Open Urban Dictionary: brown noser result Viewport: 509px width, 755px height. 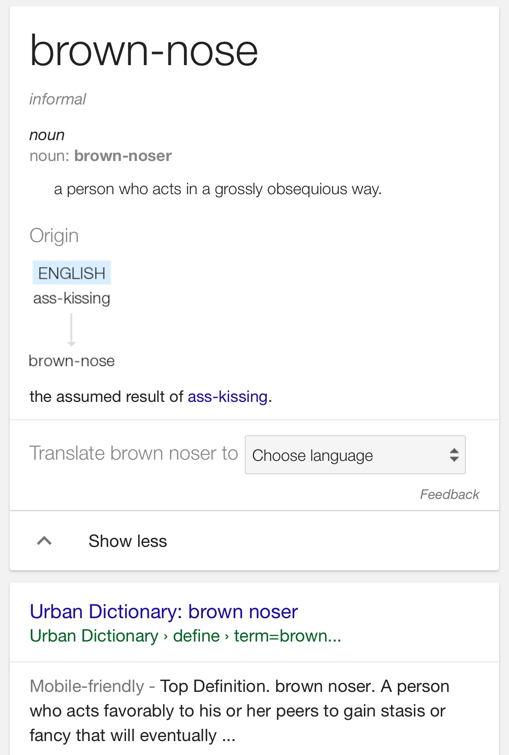click(x=164, y=612)
